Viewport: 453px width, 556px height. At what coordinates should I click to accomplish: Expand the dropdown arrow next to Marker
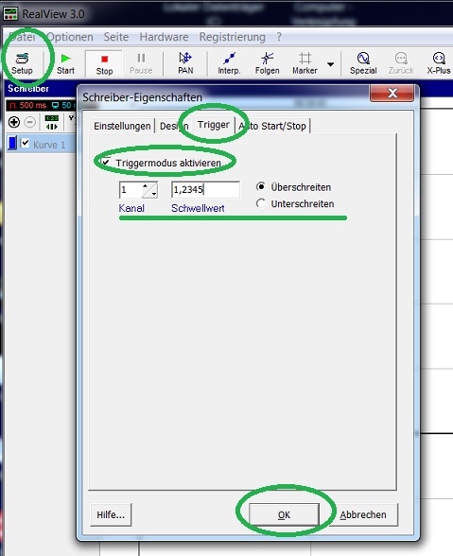pos(330,64)
